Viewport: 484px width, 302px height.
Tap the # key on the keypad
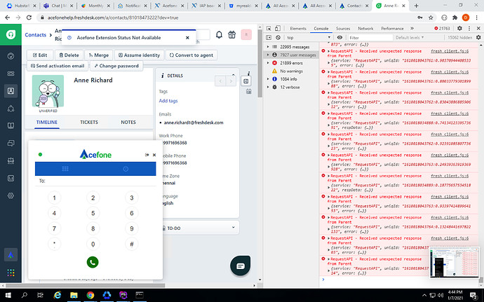131,244
